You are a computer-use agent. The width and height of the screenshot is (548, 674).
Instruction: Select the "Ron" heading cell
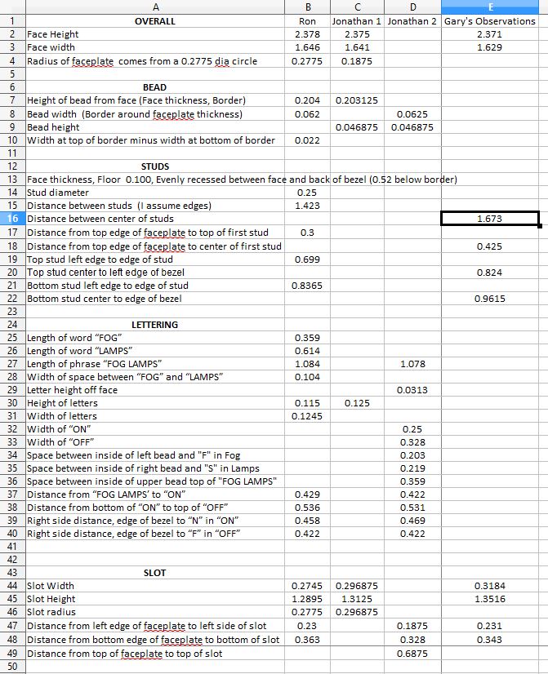306,20
